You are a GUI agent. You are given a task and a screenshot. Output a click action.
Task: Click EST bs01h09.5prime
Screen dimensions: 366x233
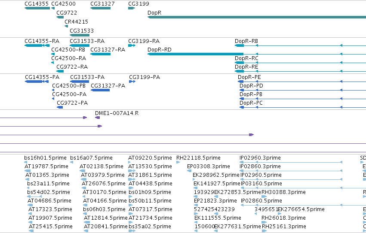click(x=130, y=197)
